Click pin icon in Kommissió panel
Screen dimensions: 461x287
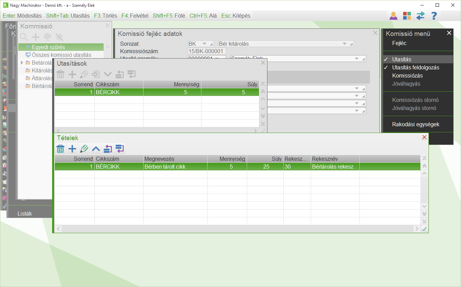pyautogui.click(x=59, y=37)
